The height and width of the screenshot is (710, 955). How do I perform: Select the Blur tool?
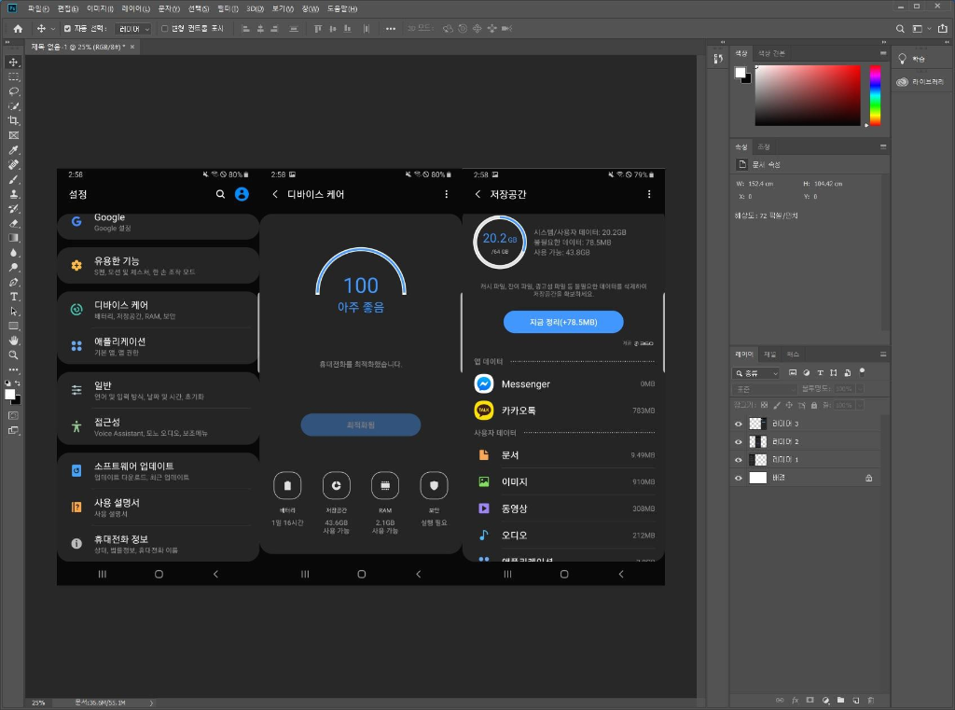coord(13,252)
